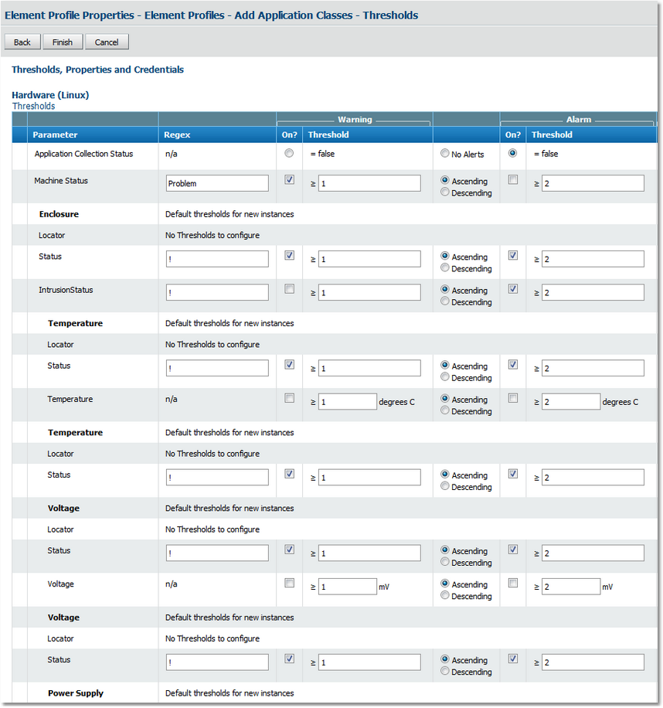Click the Voltage alarm threshold mV field
This screenshot has height=708, width=663.
(x=570, y=587)
